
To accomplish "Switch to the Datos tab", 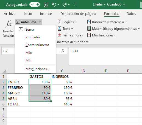I will point(131,14).
